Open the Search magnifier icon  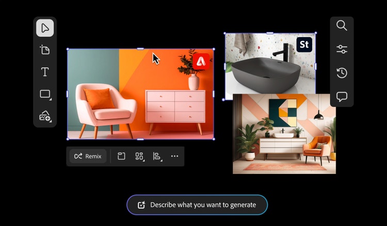342,25
